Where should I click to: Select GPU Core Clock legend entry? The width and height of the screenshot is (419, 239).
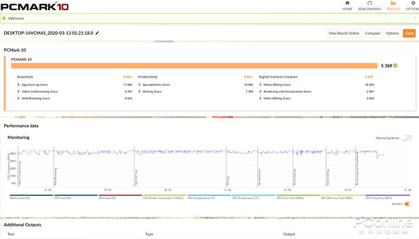[298, 197]
